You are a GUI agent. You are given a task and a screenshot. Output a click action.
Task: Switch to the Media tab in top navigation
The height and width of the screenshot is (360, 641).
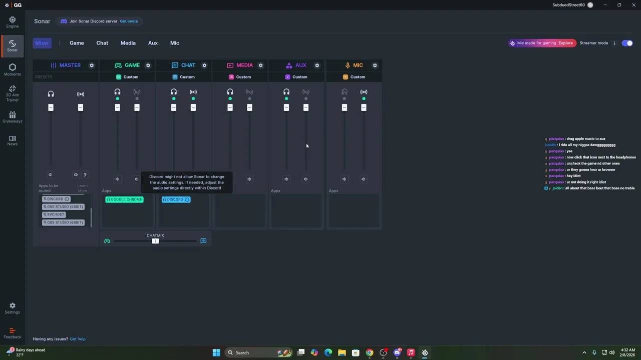128,43
